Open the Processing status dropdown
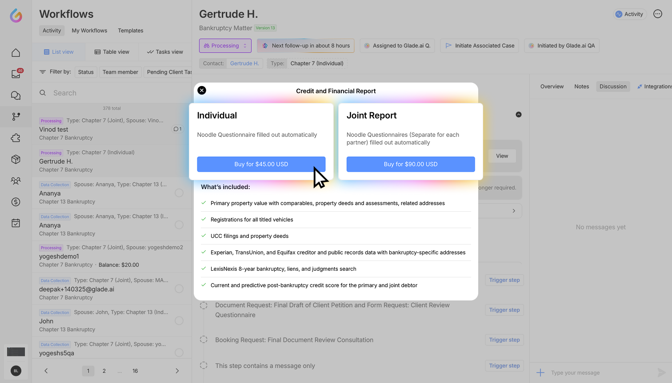This screenshot has height=383, width=672. click(225, 46)
